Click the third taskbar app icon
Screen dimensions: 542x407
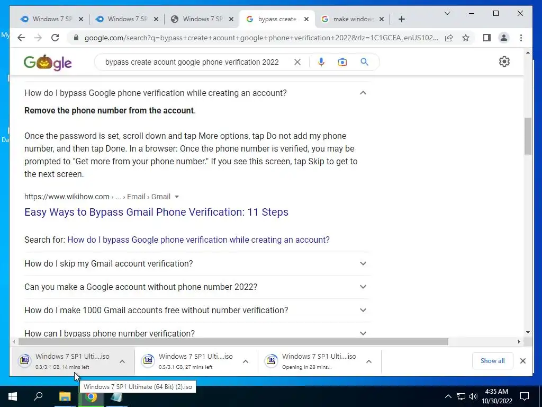(116, 396)
